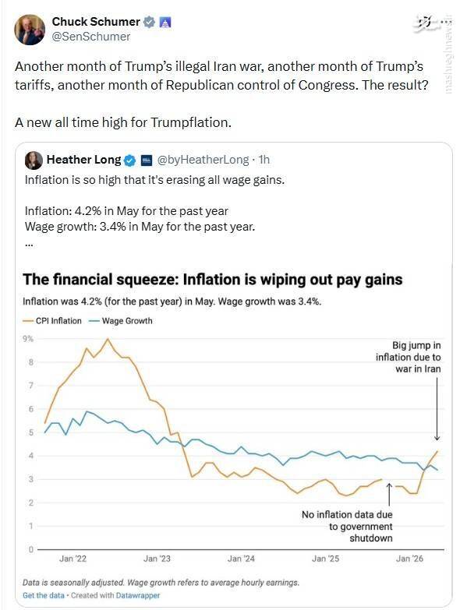
Task: Open the quoted tweet's 1h timestamp
Action: [x=264, y=160]
